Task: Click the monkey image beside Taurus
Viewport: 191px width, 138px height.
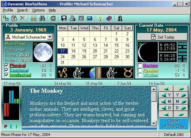Action: (x=112, y=73)
